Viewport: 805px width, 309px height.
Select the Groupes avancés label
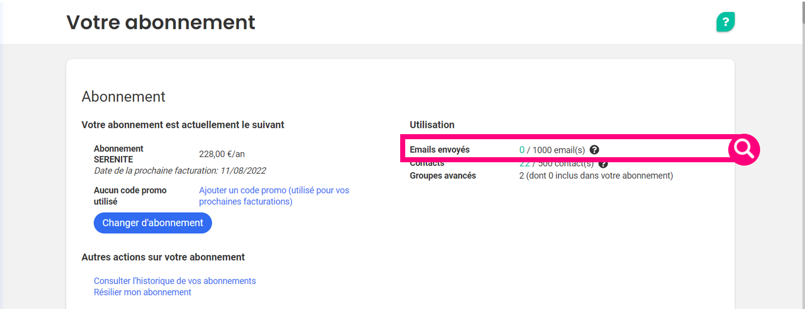(443, 176)
